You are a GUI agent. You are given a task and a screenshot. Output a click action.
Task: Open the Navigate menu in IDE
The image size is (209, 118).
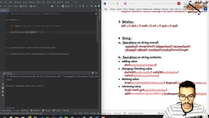point(18,2)
